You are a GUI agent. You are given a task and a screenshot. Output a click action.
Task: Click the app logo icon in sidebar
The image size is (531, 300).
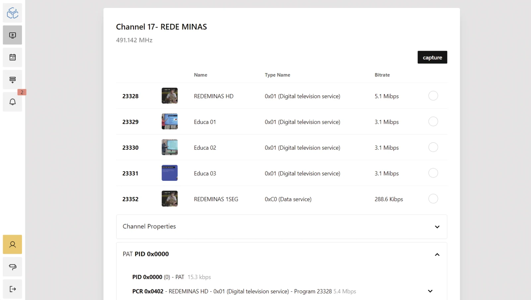[x=13, y=13]
